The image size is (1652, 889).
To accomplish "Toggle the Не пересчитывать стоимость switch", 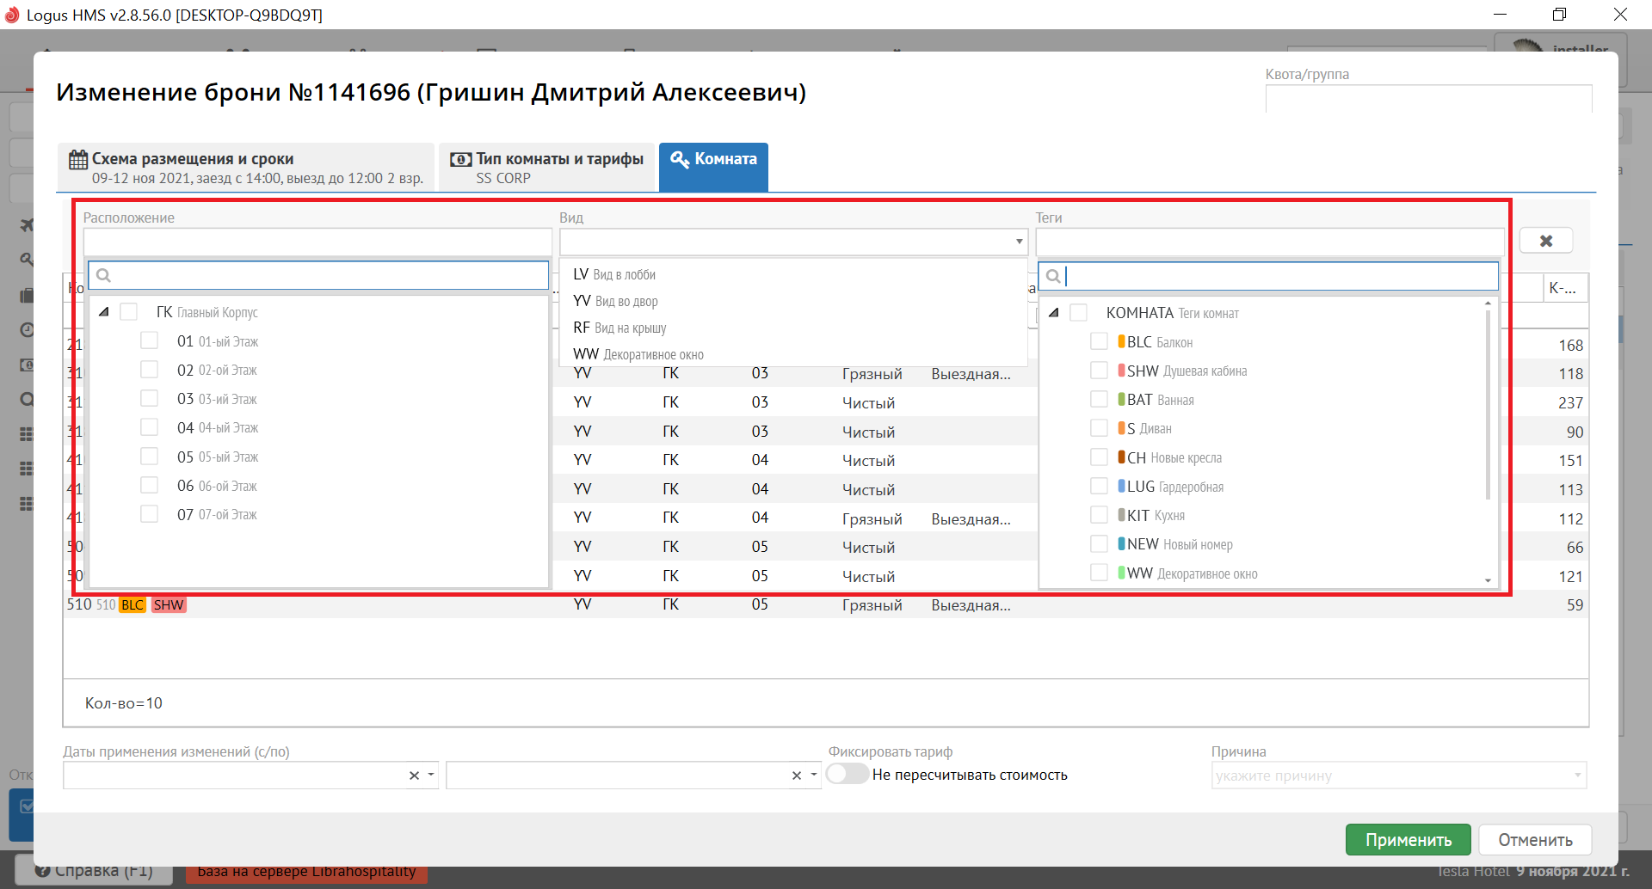I will [848, 775].
